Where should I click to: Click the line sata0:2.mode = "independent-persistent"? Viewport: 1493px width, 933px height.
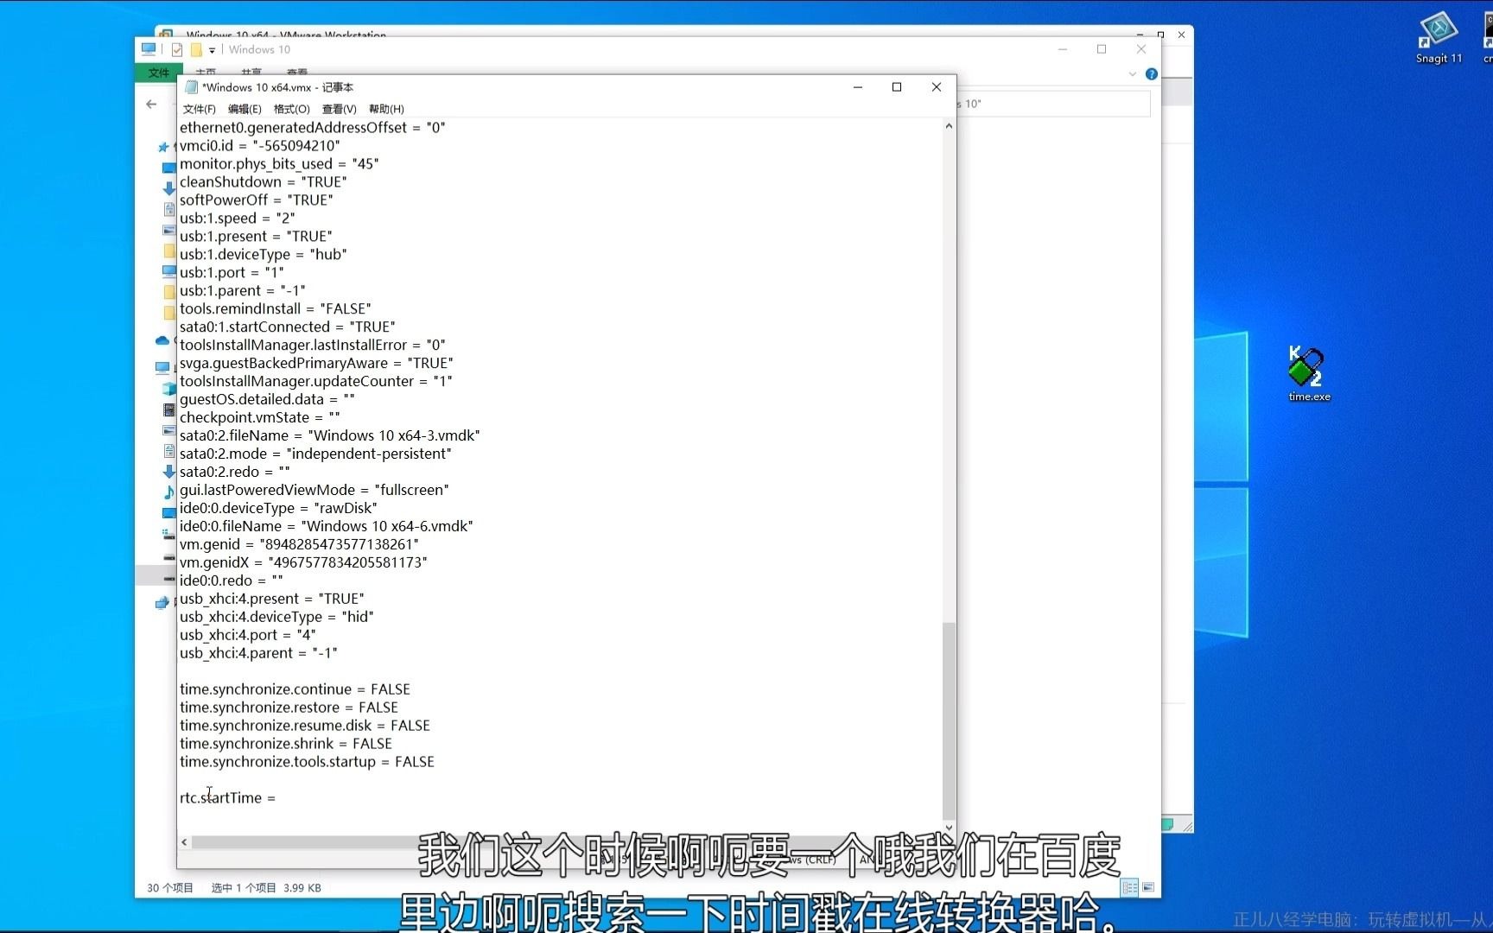315,454
